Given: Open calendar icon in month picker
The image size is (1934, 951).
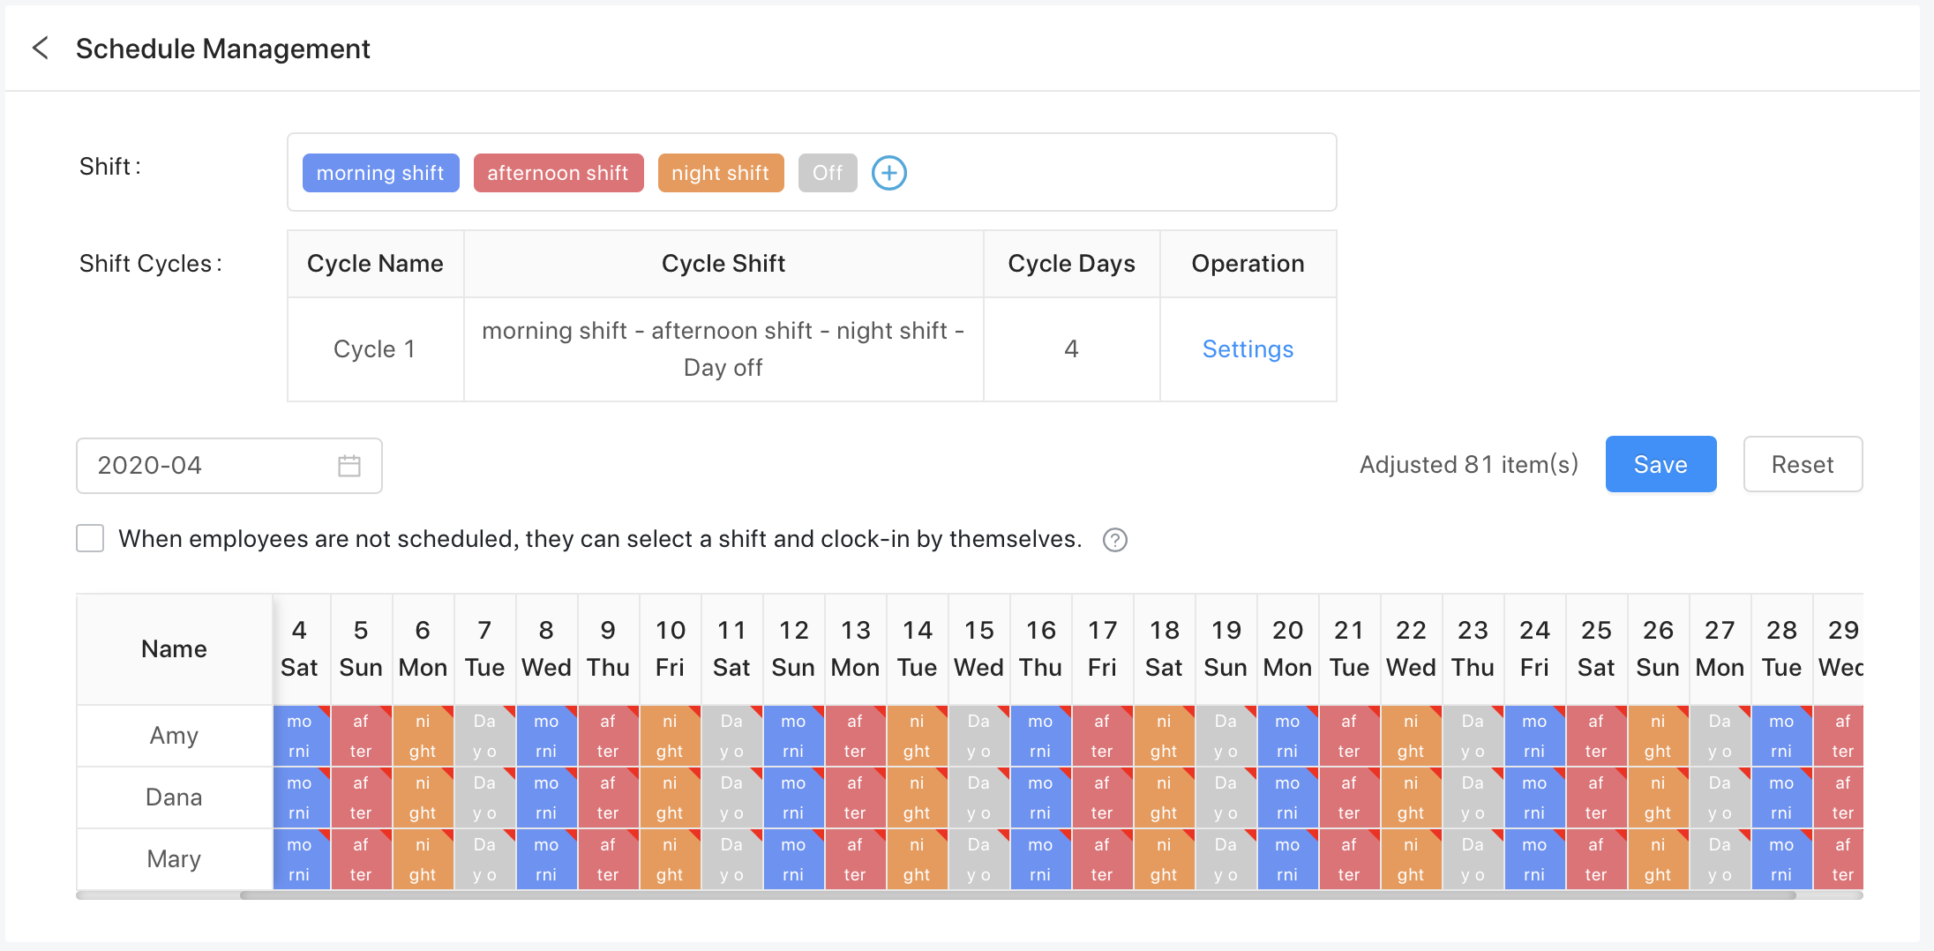Looking at the screenshot, I should tap(349, 466).
